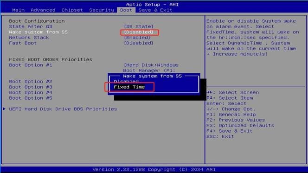Open the S5 State value dropdown
308x173 pixels.
139,26
